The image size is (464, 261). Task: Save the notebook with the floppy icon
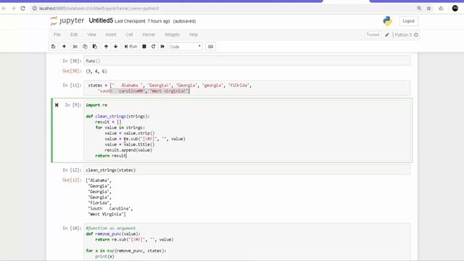[53, 46]
